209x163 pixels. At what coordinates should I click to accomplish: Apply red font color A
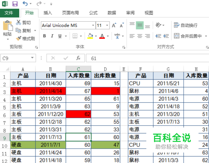(102, 36)
